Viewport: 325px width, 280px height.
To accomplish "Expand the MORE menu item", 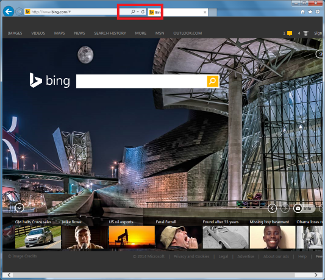I will 141,33.
